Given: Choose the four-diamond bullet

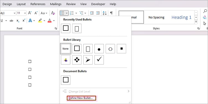Looking at the screenshot, I should coord(77,60).
